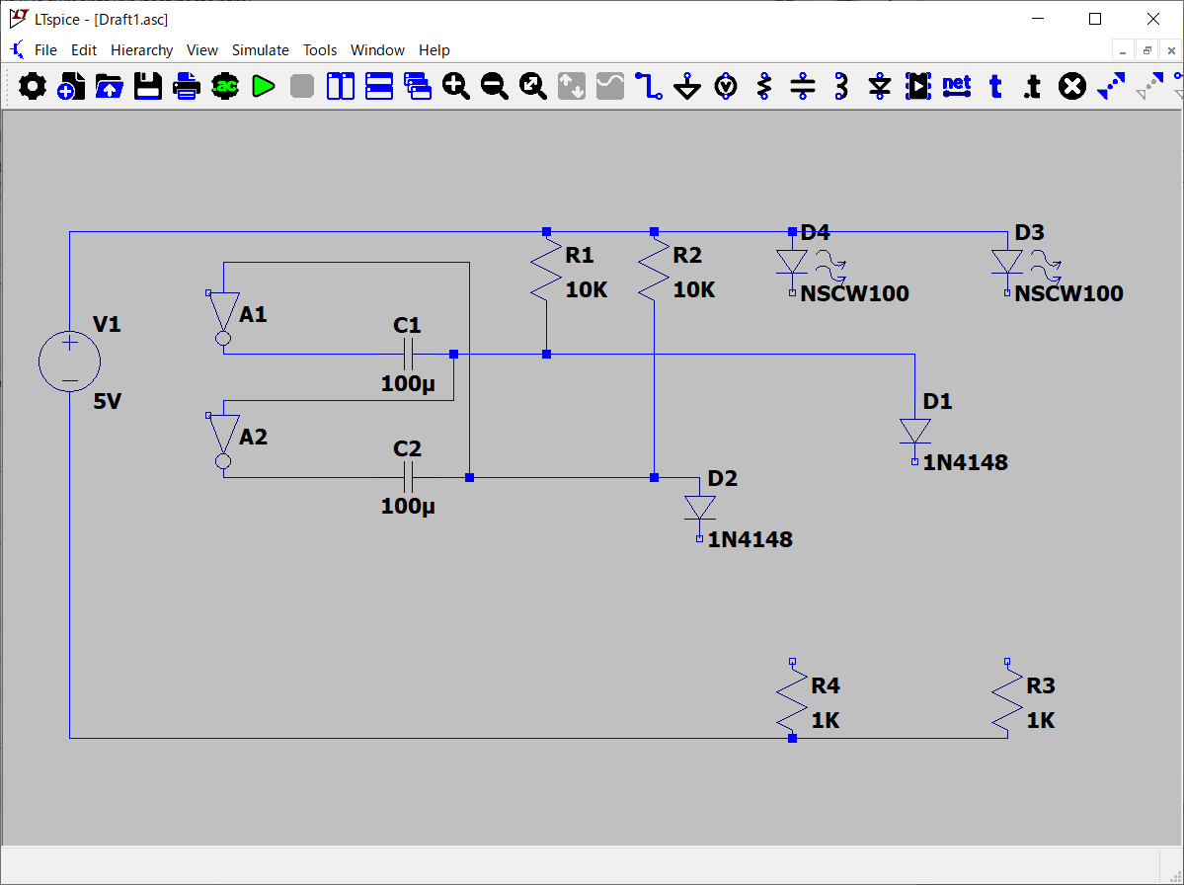The width and height of the screenshot is (1184, 885).
Task: Open the Simulate menu
Action: 261,50
